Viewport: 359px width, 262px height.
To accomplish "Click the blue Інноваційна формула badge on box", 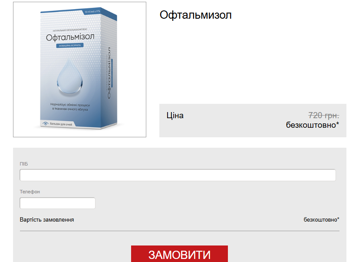I will [70, 45].
